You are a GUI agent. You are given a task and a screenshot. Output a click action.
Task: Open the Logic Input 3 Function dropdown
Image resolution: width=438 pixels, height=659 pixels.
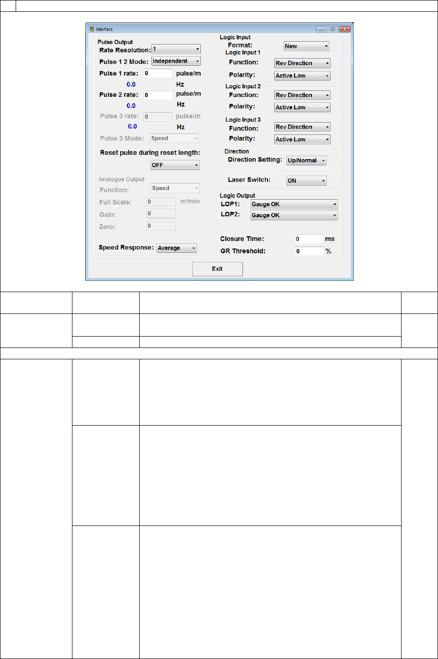(x=302, y=127)
